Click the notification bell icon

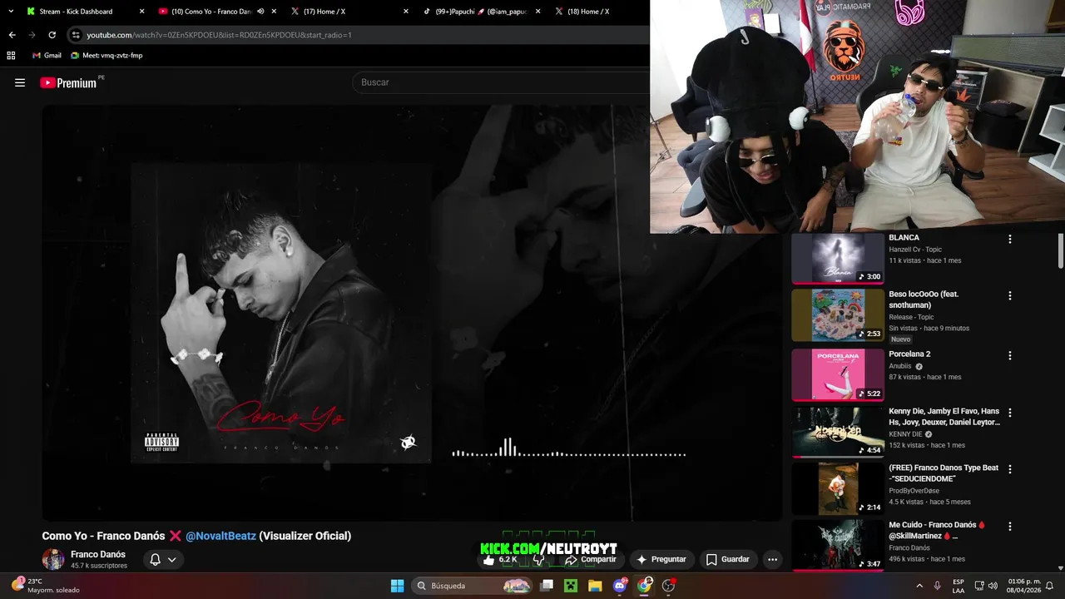click(x=155, y=559)
